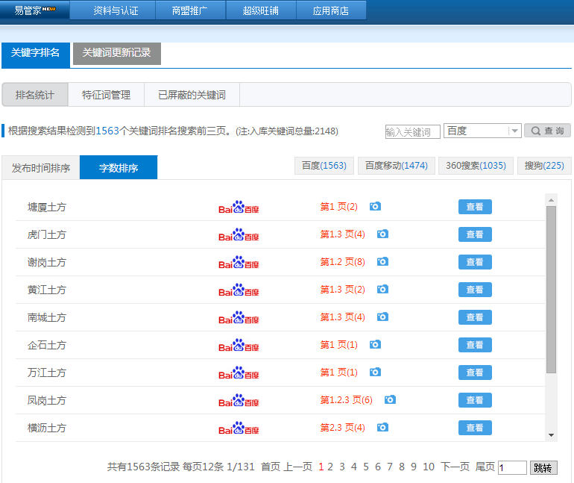Viewport: 574px width, 483px height.
Task: Sort by 发布时间排序 tab
Action: tap(41, 168)
